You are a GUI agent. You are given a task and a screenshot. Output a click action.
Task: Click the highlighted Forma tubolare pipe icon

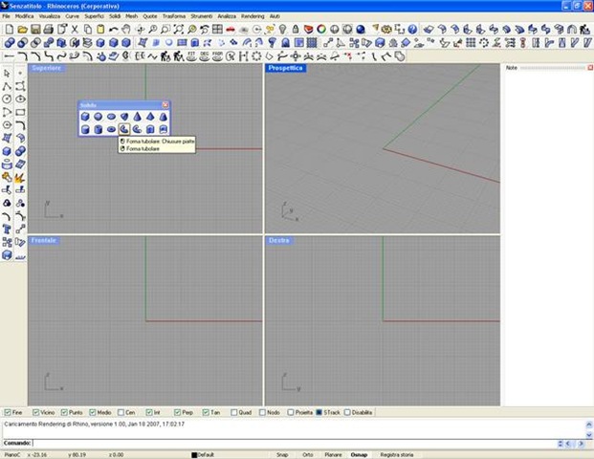[124, 129]
